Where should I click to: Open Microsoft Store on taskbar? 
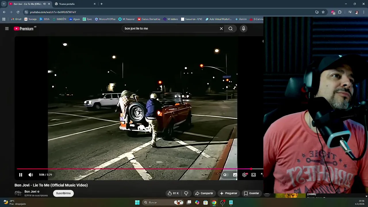point(206,202)
